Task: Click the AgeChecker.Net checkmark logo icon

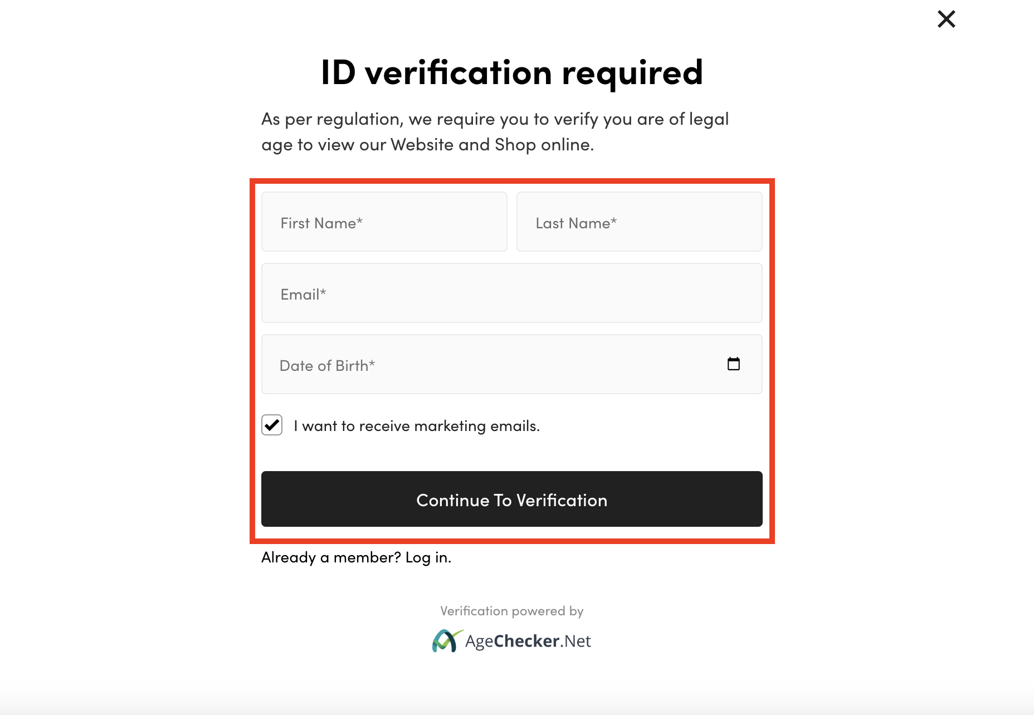Action: tap(447, 641)
